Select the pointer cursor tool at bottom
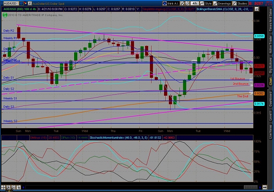The height and width of the screenshot is (192, 274). 18,187
